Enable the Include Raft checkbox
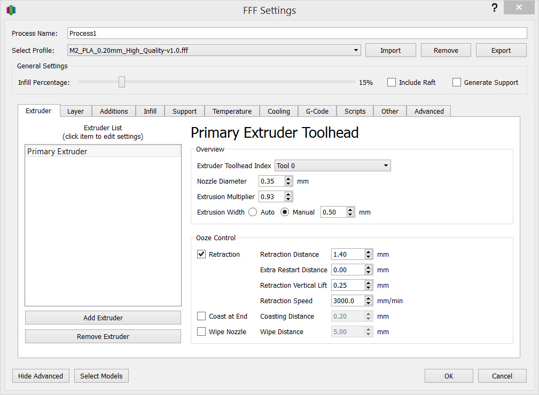This screenshot has width=539, height=395. click(392, 82)
